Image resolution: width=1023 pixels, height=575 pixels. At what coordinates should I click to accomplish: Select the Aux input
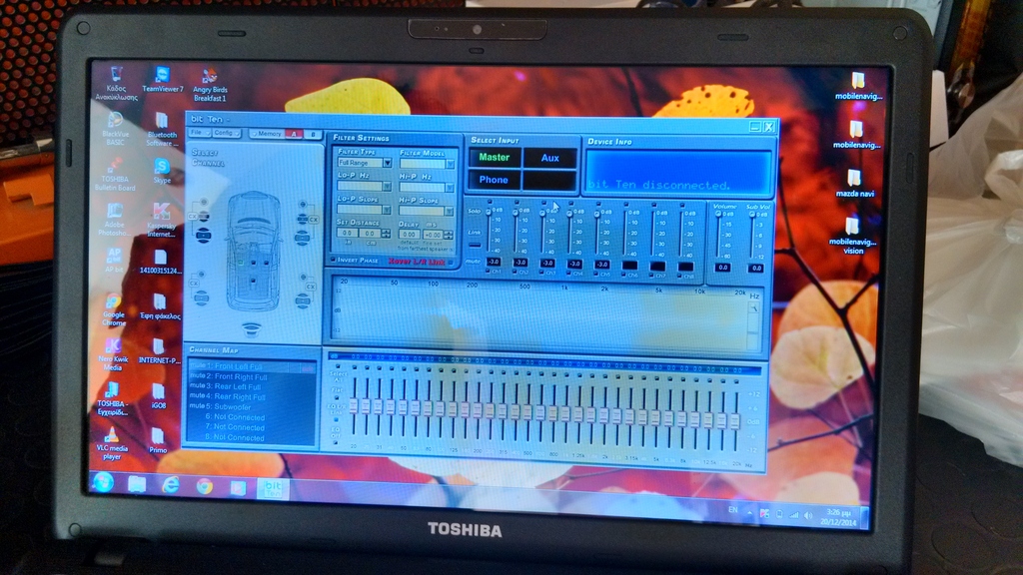550,158
